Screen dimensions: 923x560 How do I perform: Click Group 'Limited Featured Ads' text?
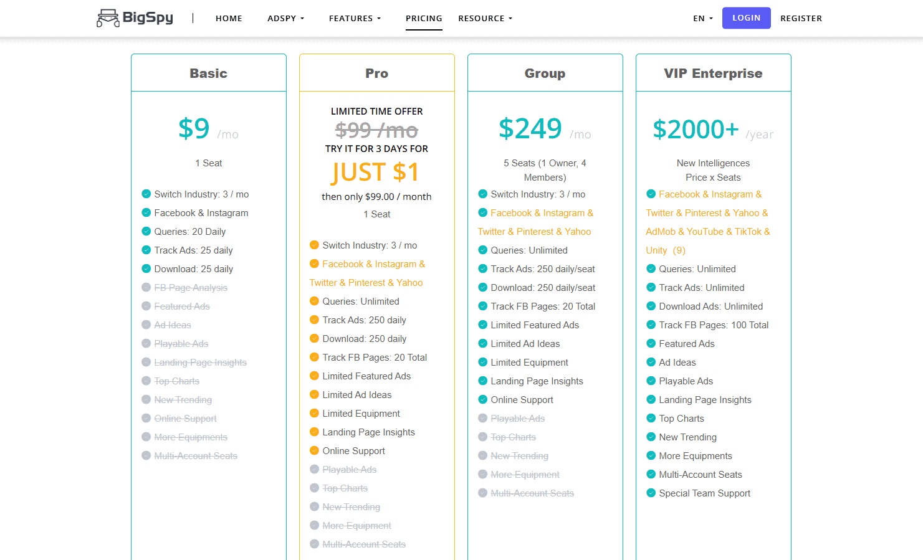tap(535, 325)
